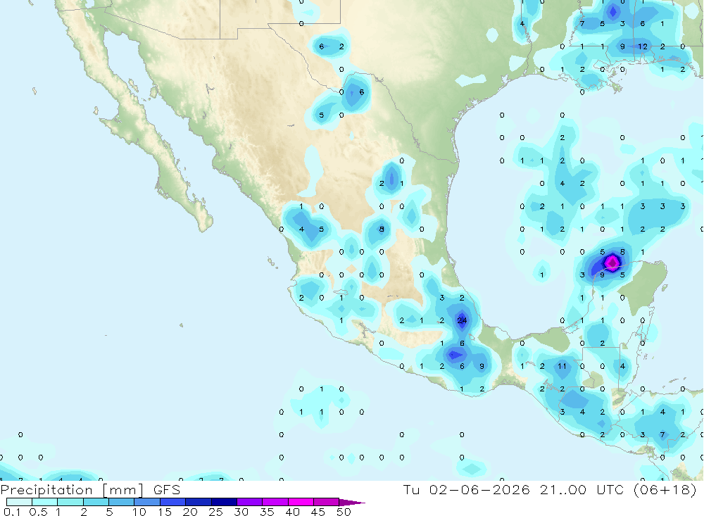Click the "21..00 UTC" time text

(582, 489)
